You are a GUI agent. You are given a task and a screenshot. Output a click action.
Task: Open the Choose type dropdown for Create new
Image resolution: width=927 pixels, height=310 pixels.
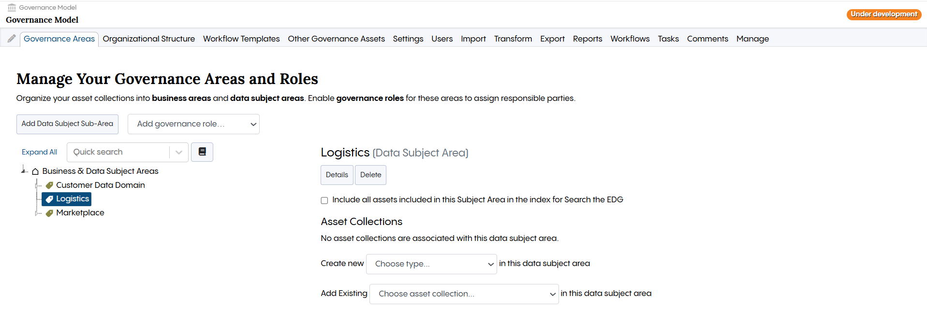coord(431,264)
